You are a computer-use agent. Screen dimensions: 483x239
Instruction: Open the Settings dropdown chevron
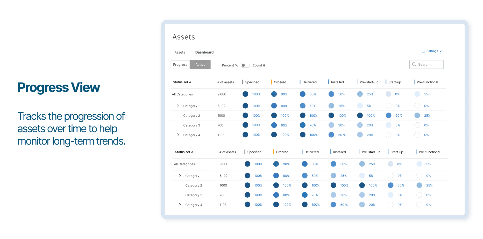tap(441, 51)
